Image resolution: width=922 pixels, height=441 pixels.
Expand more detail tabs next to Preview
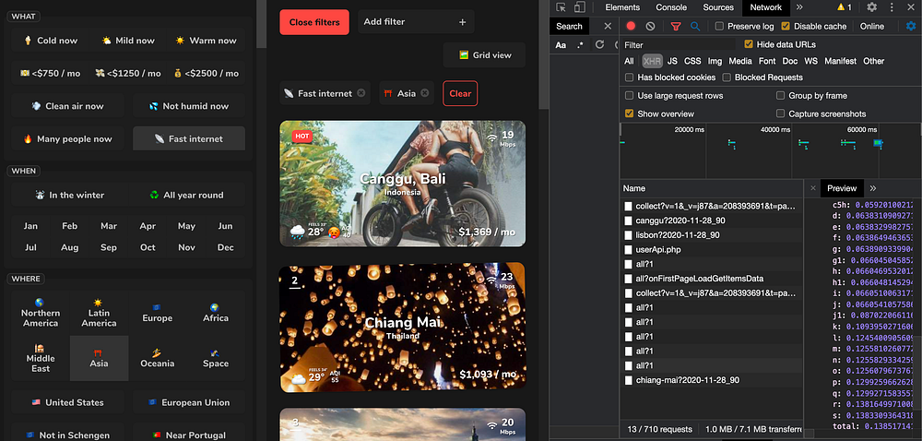pyautogui.click(x=873, y=188)
